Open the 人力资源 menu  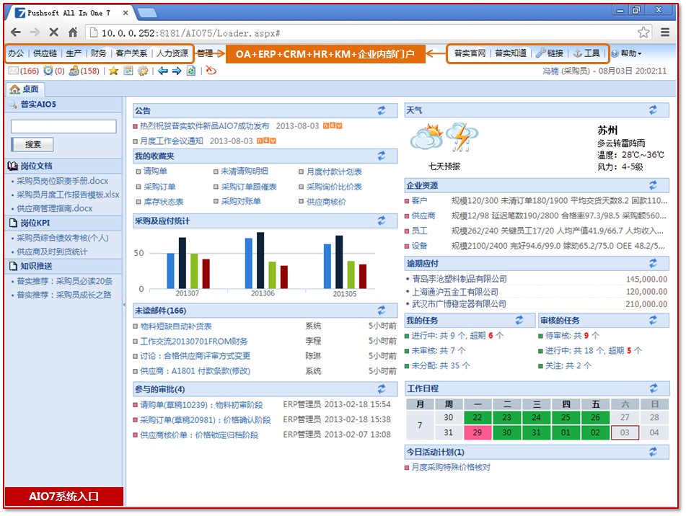pyautogui.click(x=172, y=53)
